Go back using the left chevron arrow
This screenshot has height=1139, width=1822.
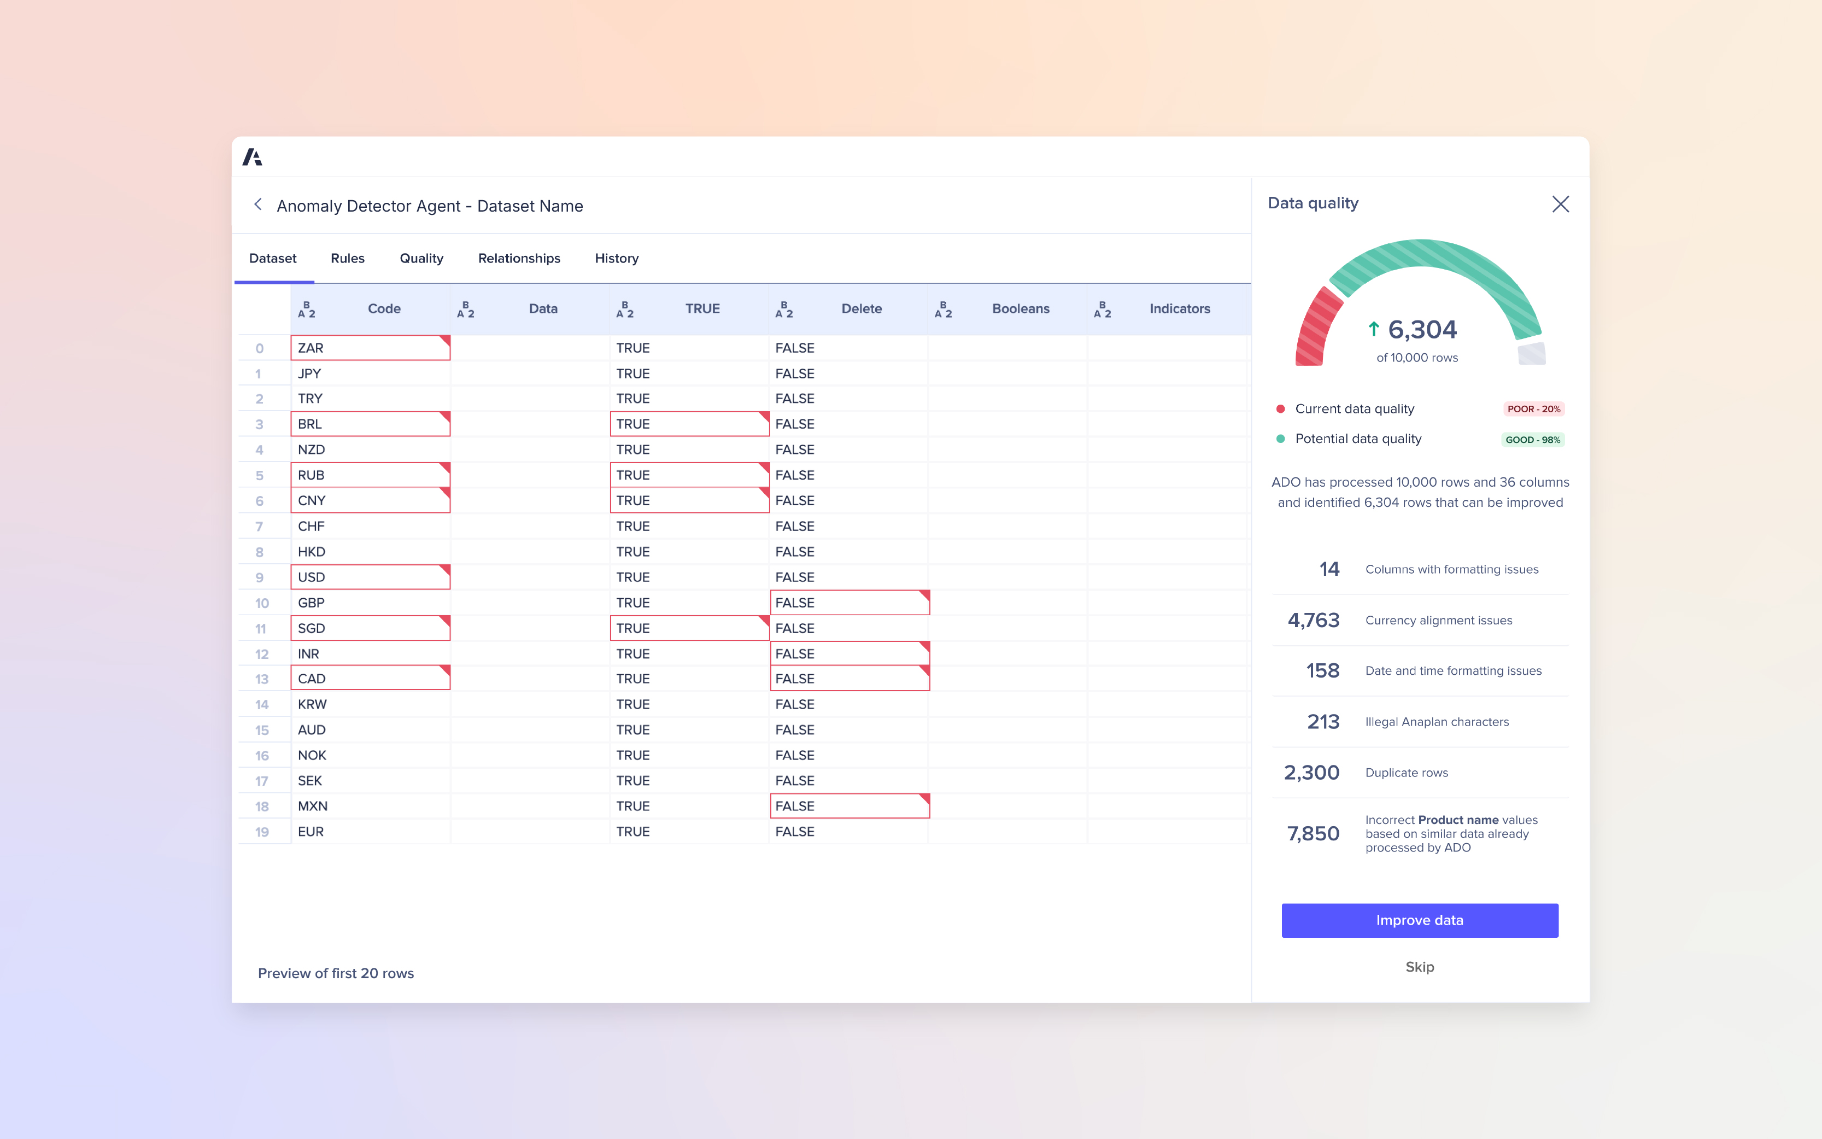click(x=258, y=205)
